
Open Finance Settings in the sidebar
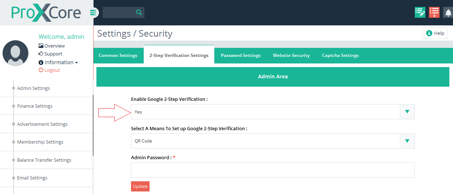pos(35,106)
